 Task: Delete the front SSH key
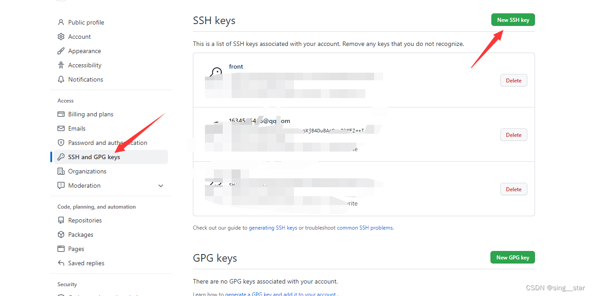(x=514, y=81)
